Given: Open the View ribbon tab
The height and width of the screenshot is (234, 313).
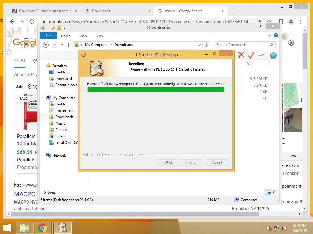Looking at the screenshot, I should click(100, 36).
